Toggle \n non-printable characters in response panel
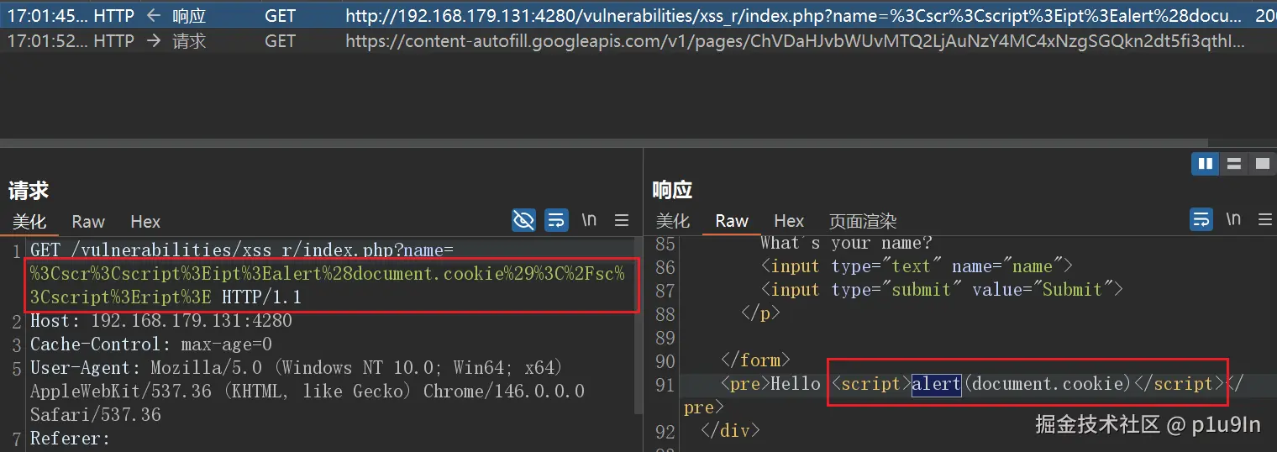Image resolution: width=1277 pixels, height=452 pixels. (1233, 220)
